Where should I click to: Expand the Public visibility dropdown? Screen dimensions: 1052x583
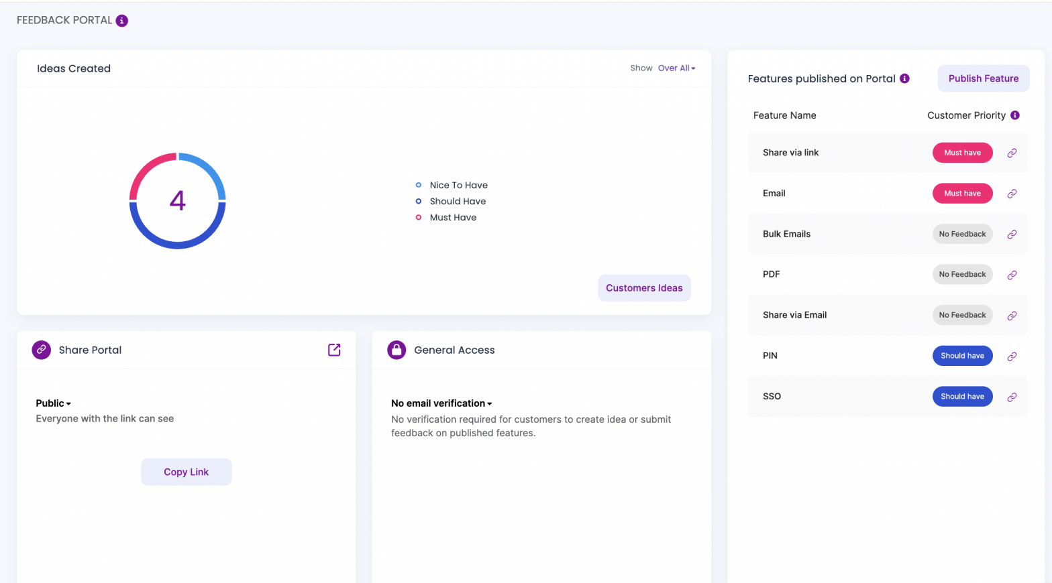point(54,403)
